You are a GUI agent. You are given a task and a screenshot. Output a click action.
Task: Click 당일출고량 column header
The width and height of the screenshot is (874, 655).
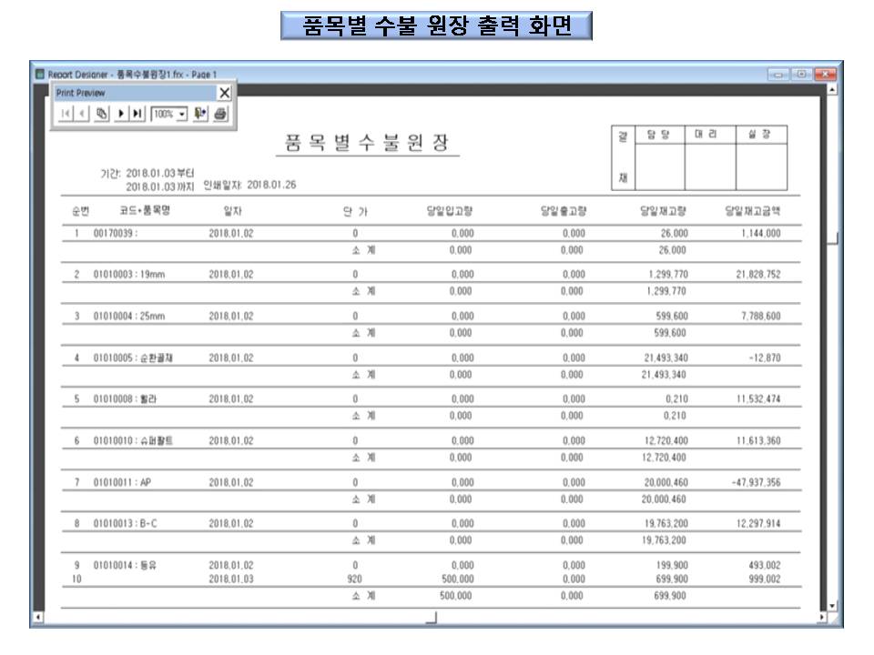[x=563, y=211]
